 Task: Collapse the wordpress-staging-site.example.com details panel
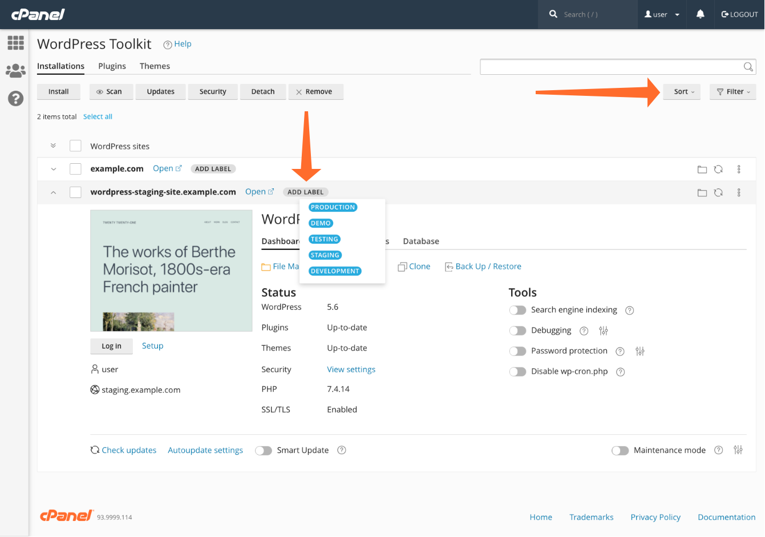pyautogui.click(x=52, y=192)
